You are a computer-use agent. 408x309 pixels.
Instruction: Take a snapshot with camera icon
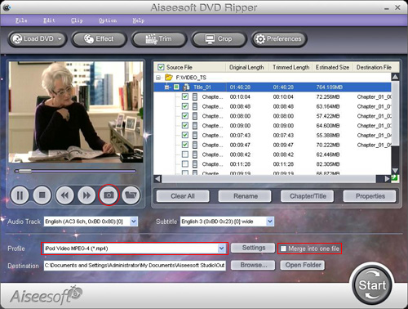coord(109,195)
